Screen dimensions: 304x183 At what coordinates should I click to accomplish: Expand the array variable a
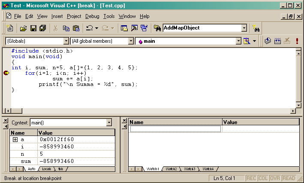coord(15,139)
